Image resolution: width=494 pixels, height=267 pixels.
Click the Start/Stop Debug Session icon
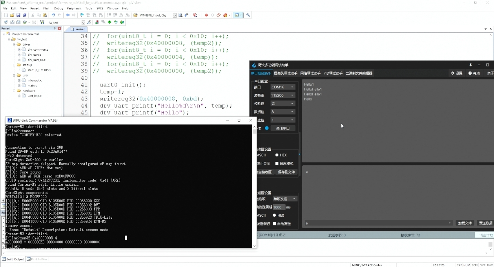point(195,15)
